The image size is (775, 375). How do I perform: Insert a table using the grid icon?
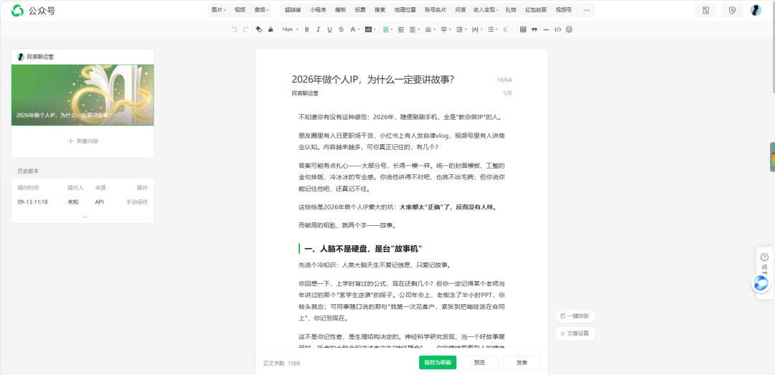[x=523, y=29]
